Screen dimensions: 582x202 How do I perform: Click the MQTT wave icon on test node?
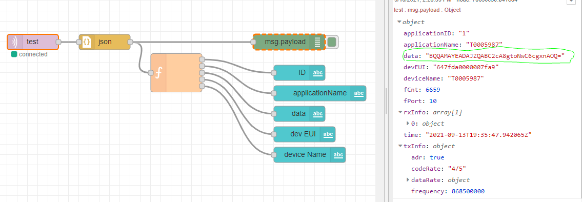15,42
